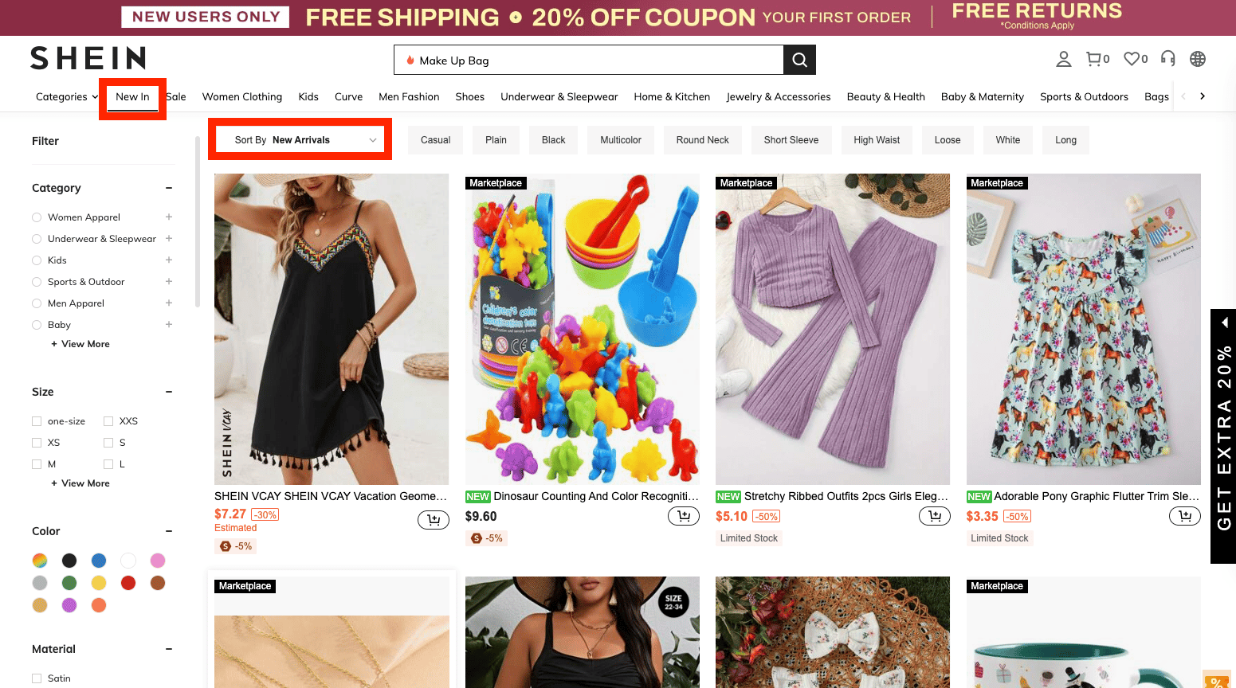This screenshot has width=1236, height=688.
Task: Apply the Casual filter chip
Action: coord(435,140)
